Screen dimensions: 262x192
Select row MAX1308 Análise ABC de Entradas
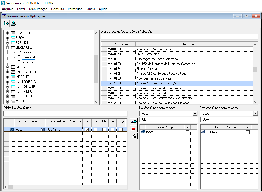(x=177, y=93)
